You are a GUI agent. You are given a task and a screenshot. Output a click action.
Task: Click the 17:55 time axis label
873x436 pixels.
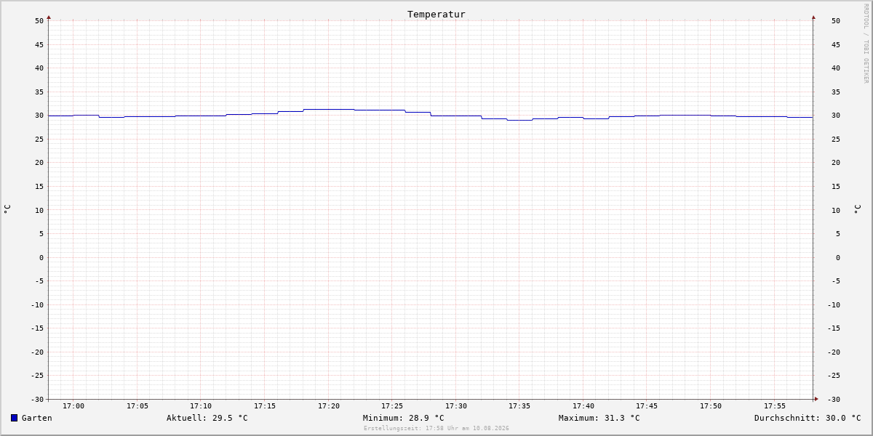point(775,406)
